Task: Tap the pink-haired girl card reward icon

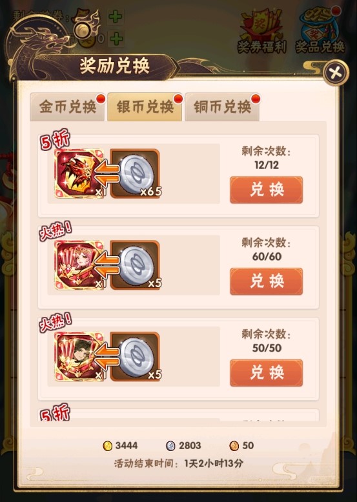Action: (79, 265)
